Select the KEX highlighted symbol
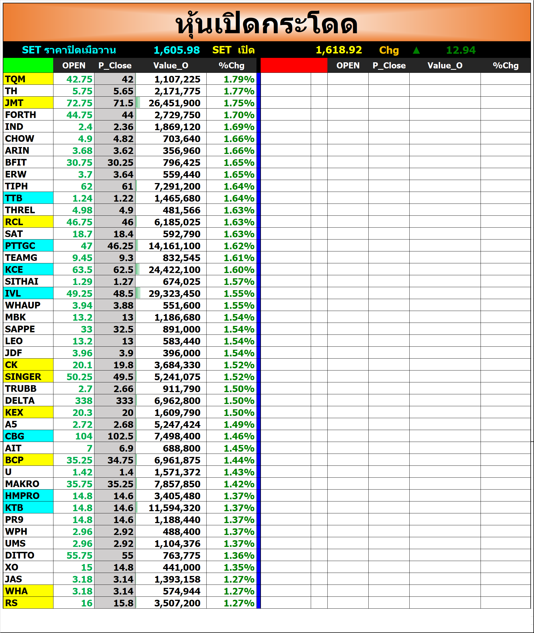The height and width of the screenshot is (633, 534). tap(28, 412)
